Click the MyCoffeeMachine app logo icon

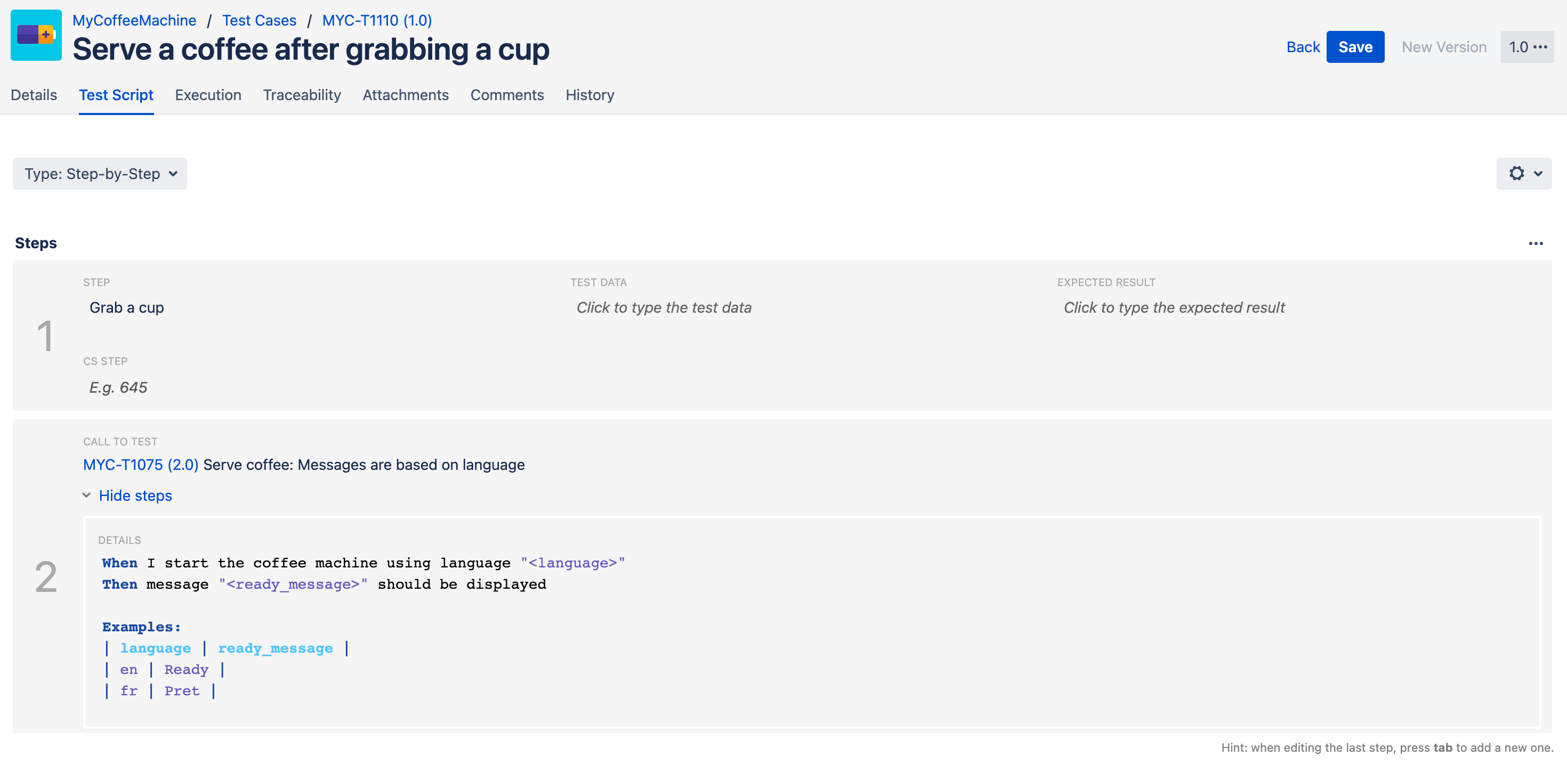36,35
